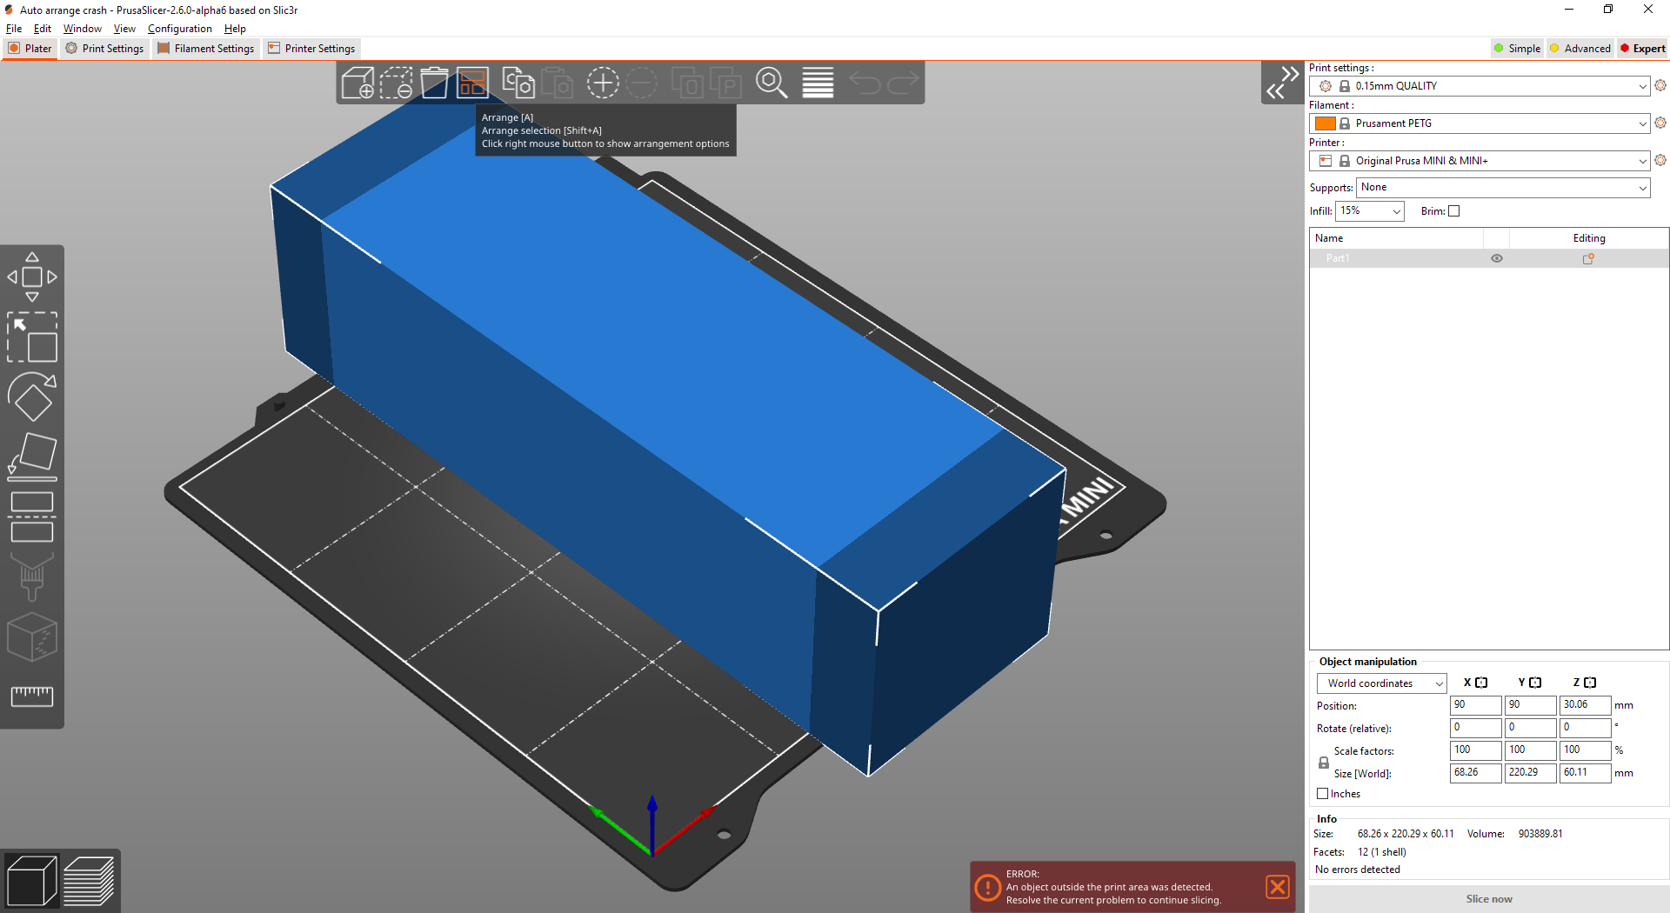Open the Window menu
Image resolution: width=1670 pixels, height=913 pixels.
click(82, 29)
